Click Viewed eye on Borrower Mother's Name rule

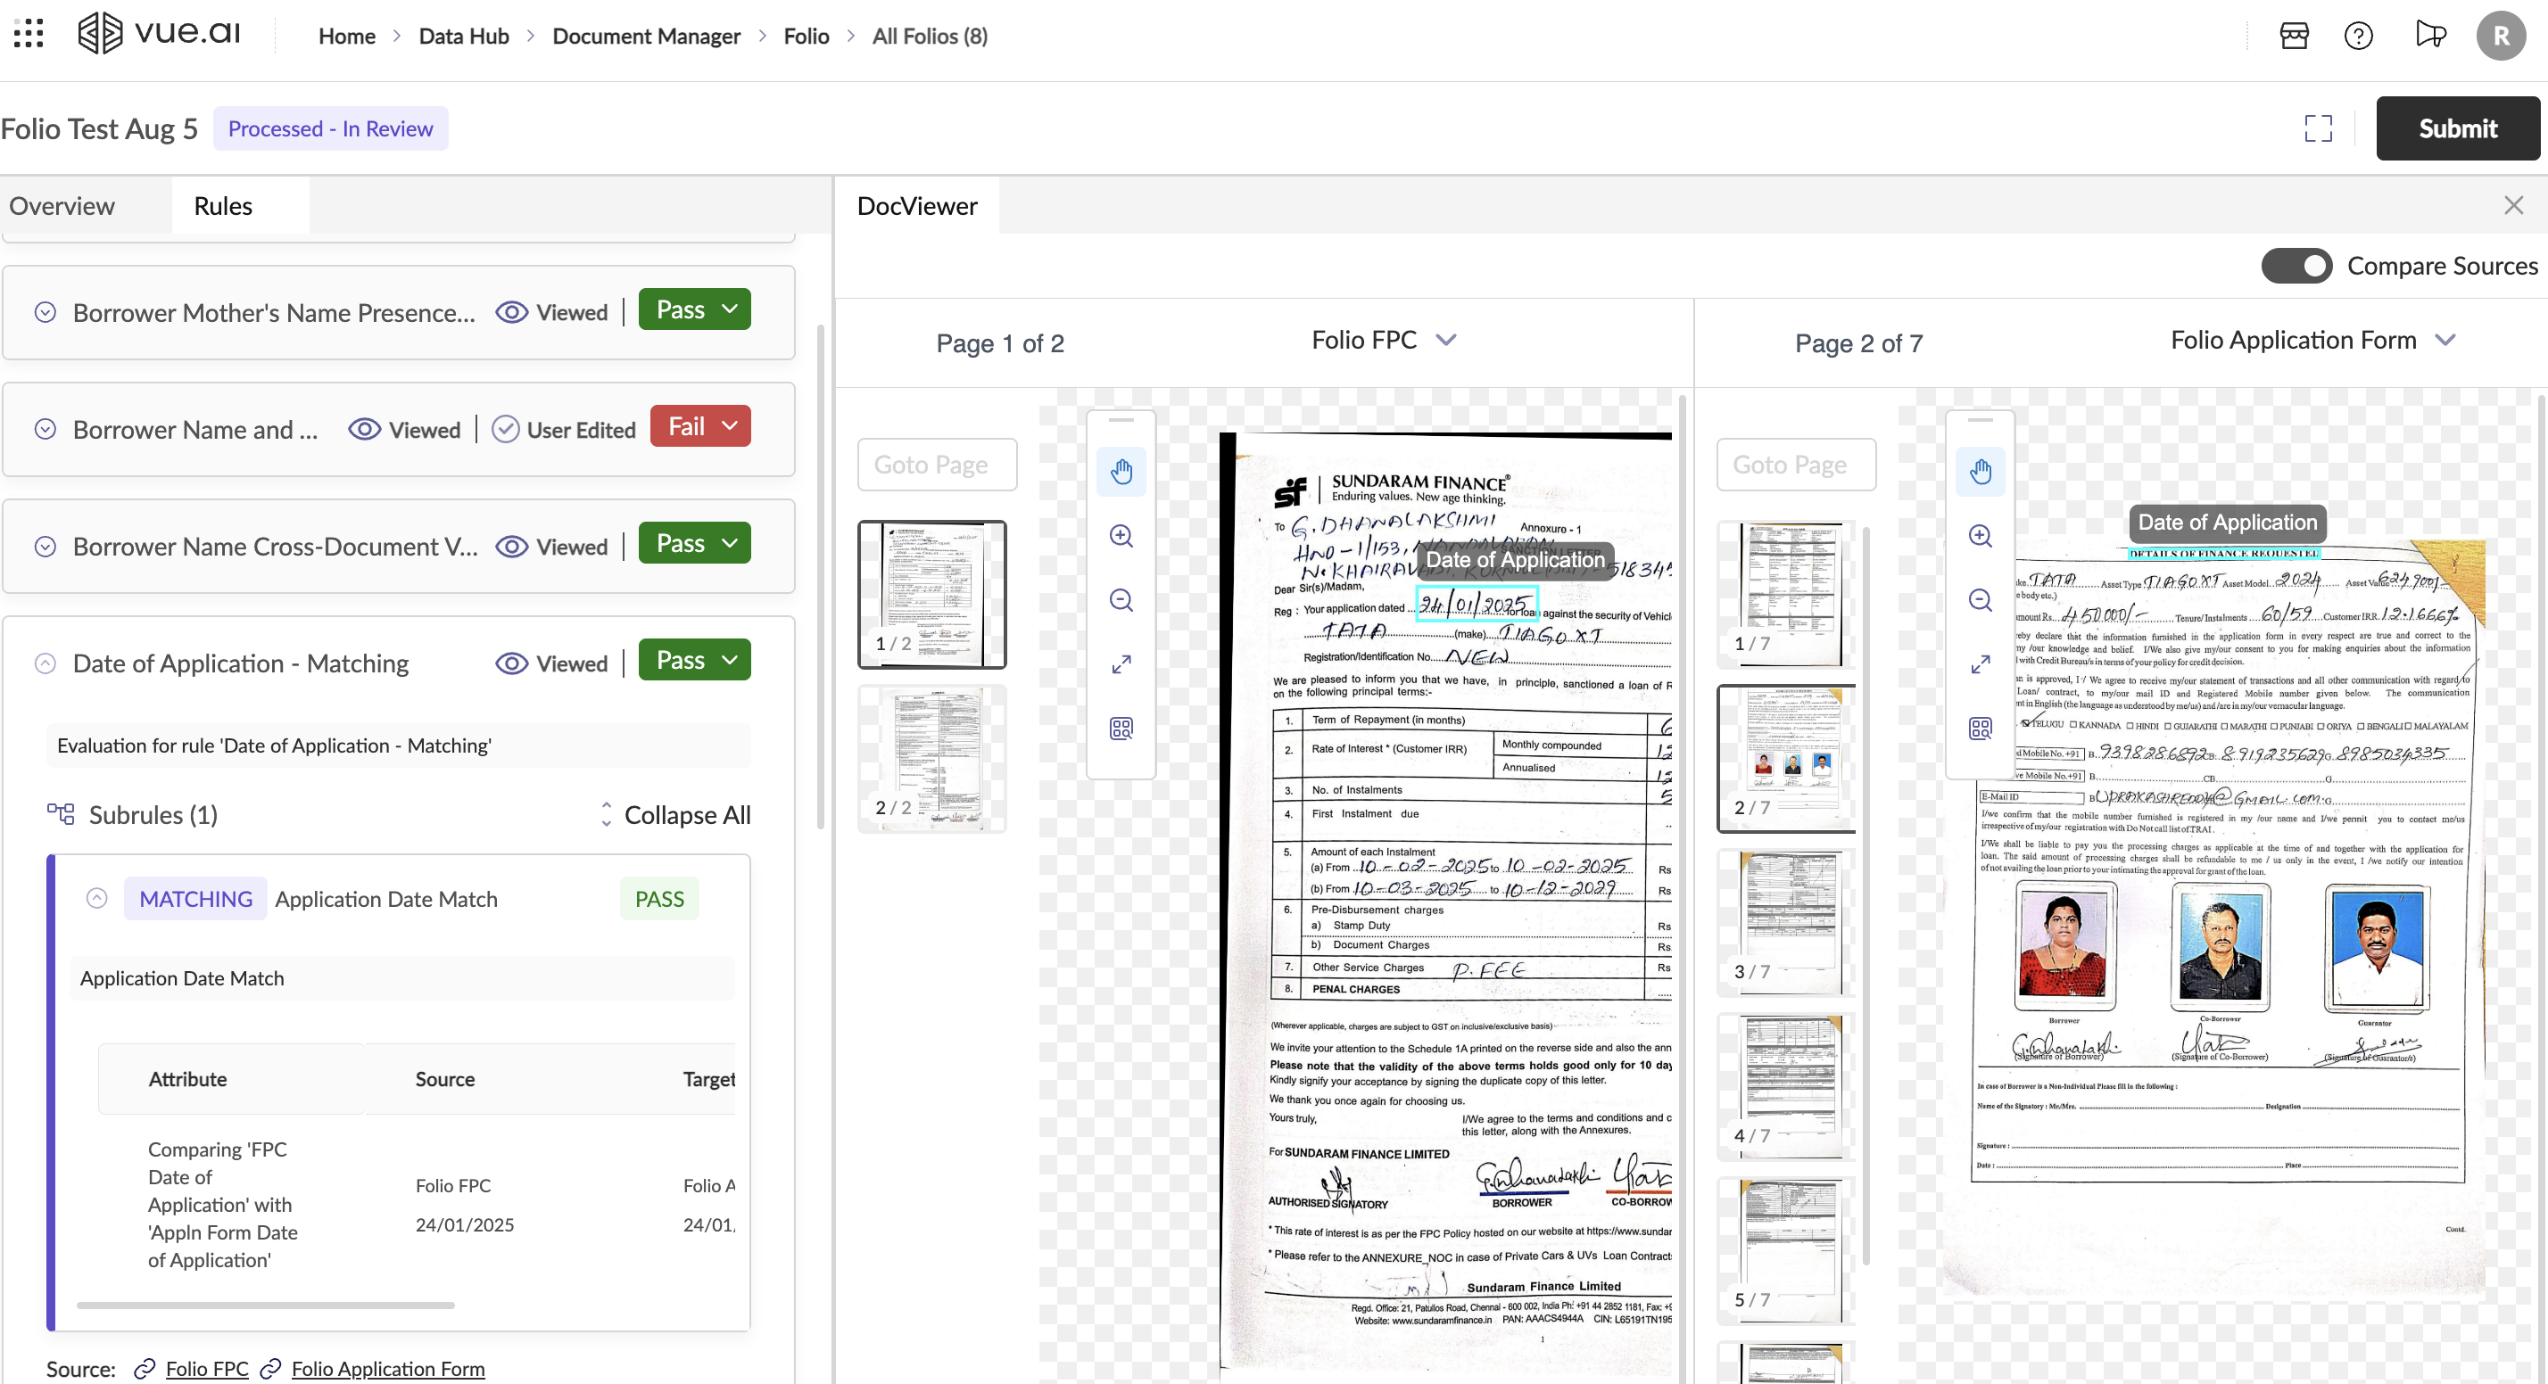512,311
